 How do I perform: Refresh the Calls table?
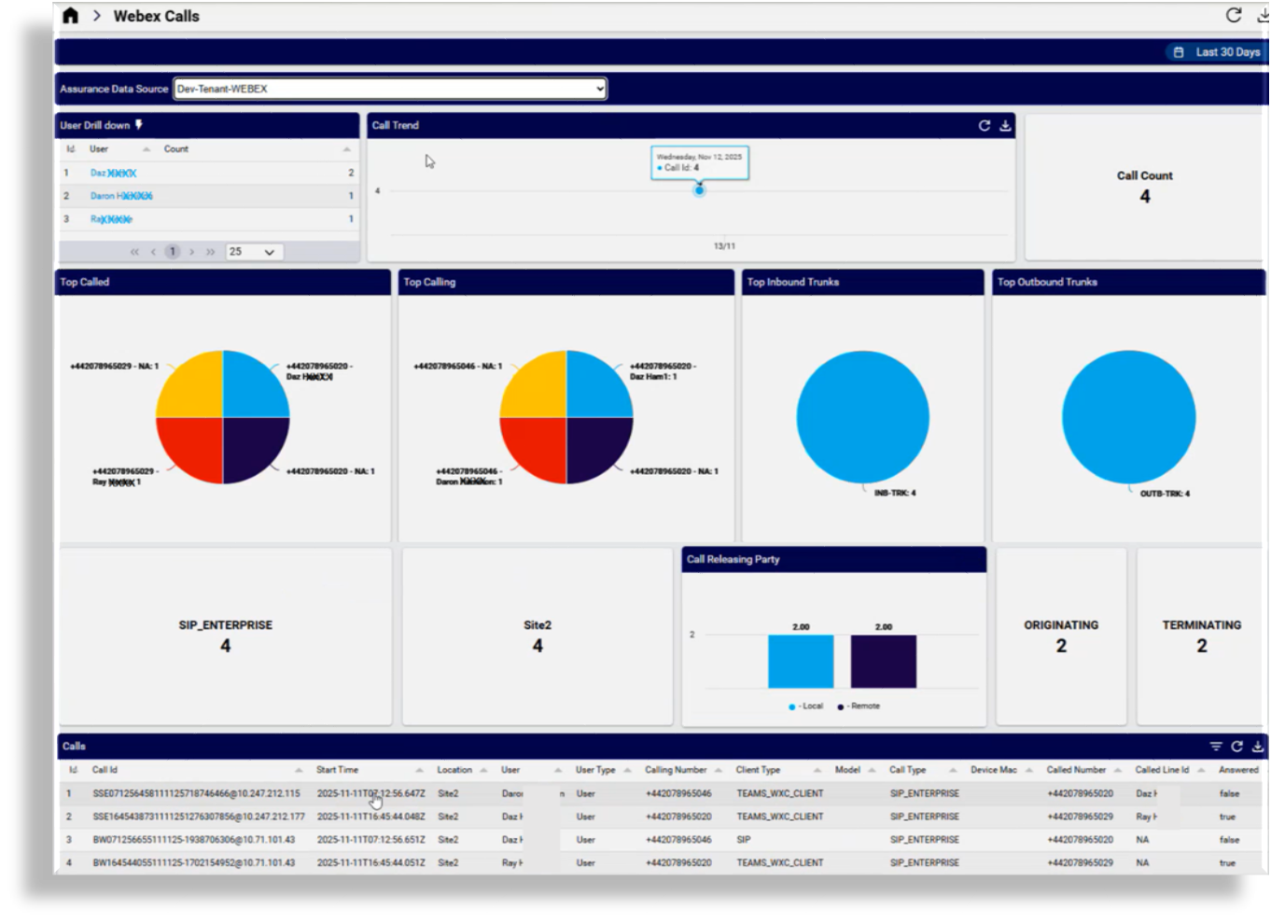click(1236, 747)
